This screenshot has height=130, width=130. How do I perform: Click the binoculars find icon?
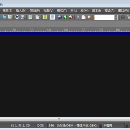pos(123,17)
